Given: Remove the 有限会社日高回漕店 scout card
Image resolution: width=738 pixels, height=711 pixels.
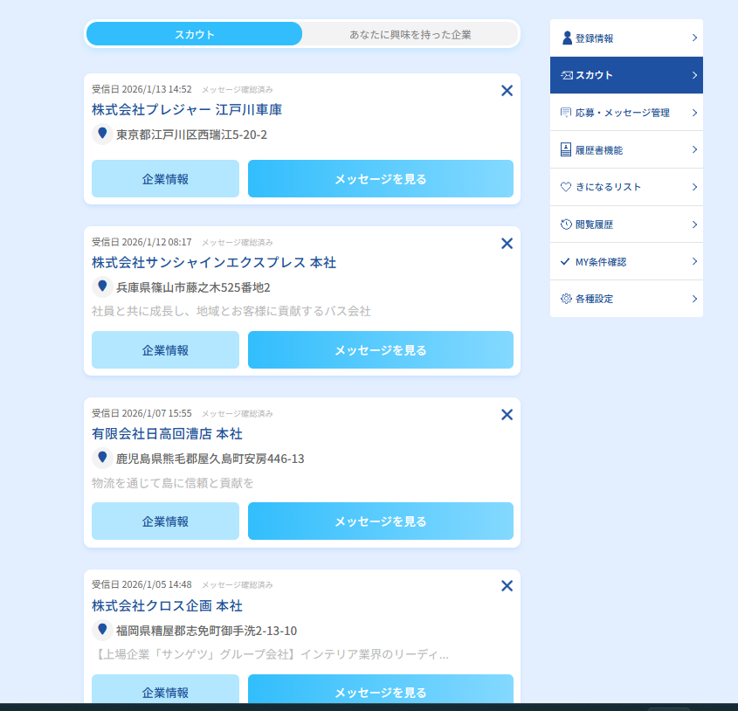Looking at the screenshot, I should click(x=507, y=415).
